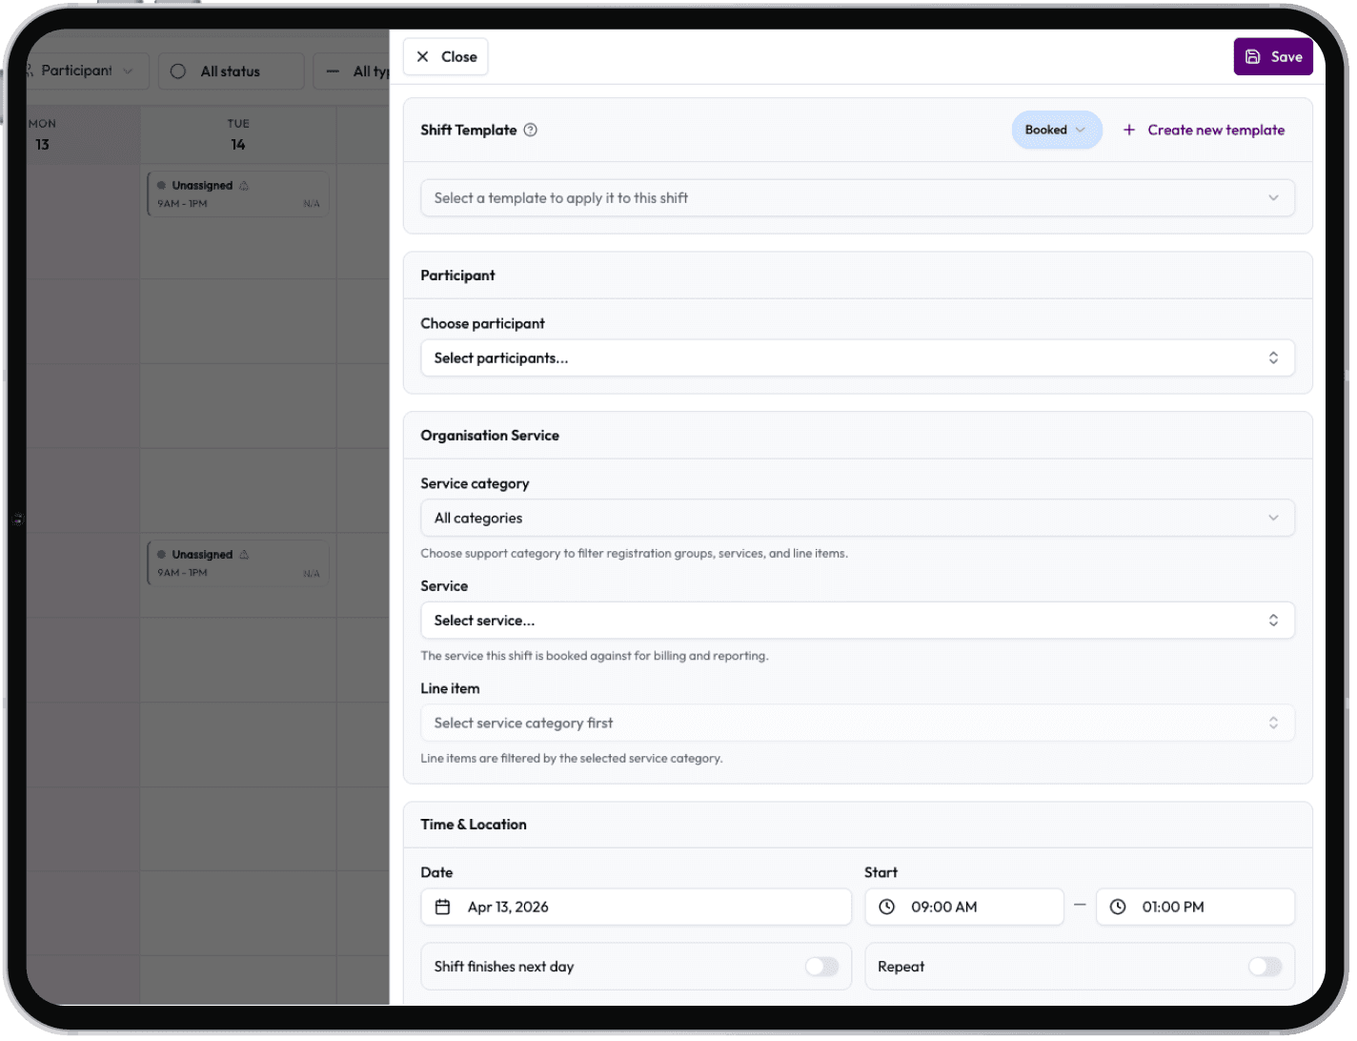Click the Choose participant label
Screen dimensions: 1357x1041
click(x=483, y=324)
